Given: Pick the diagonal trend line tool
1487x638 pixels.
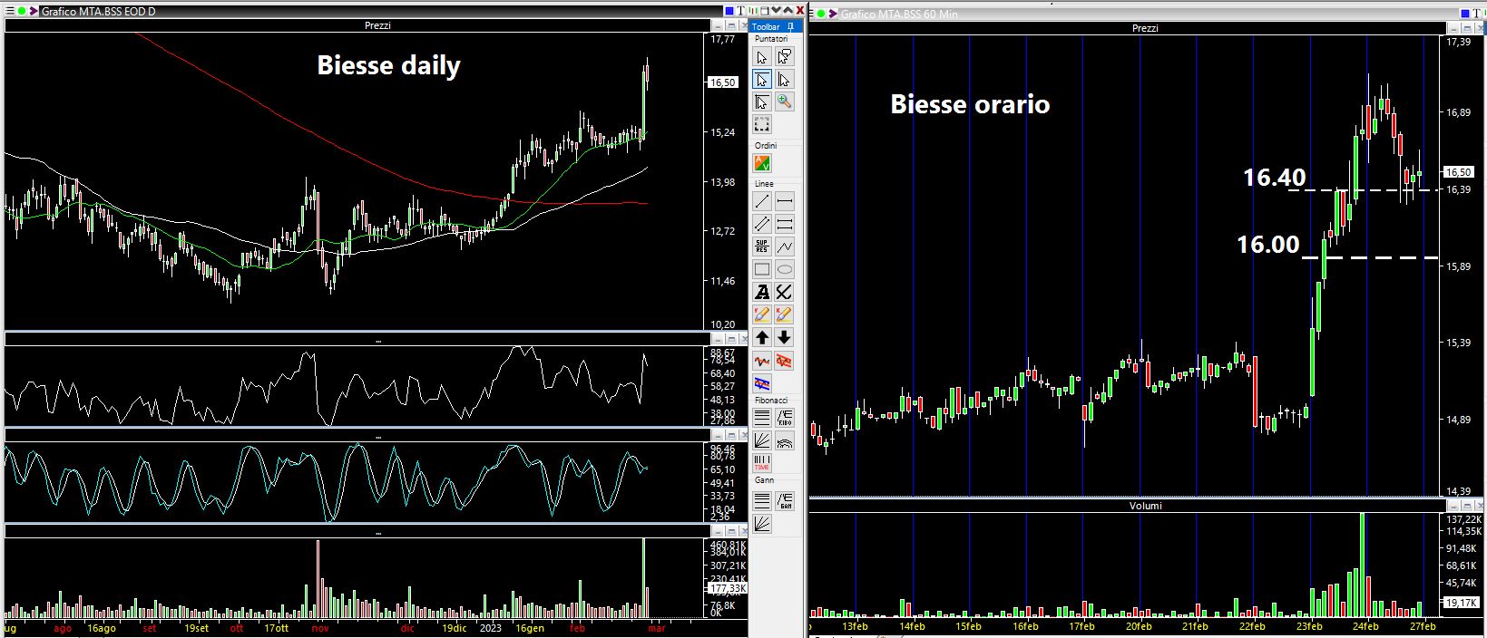Looking at the screenshot, I should (x=762, y=201).
